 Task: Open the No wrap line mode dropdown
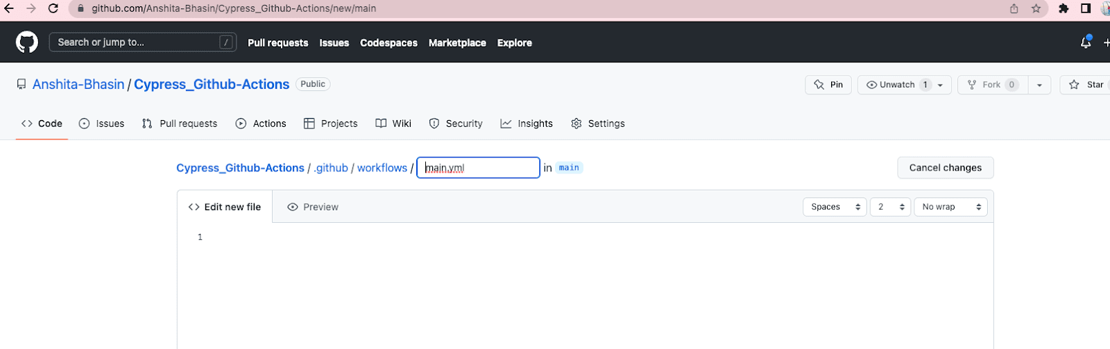tap(950, 207)
